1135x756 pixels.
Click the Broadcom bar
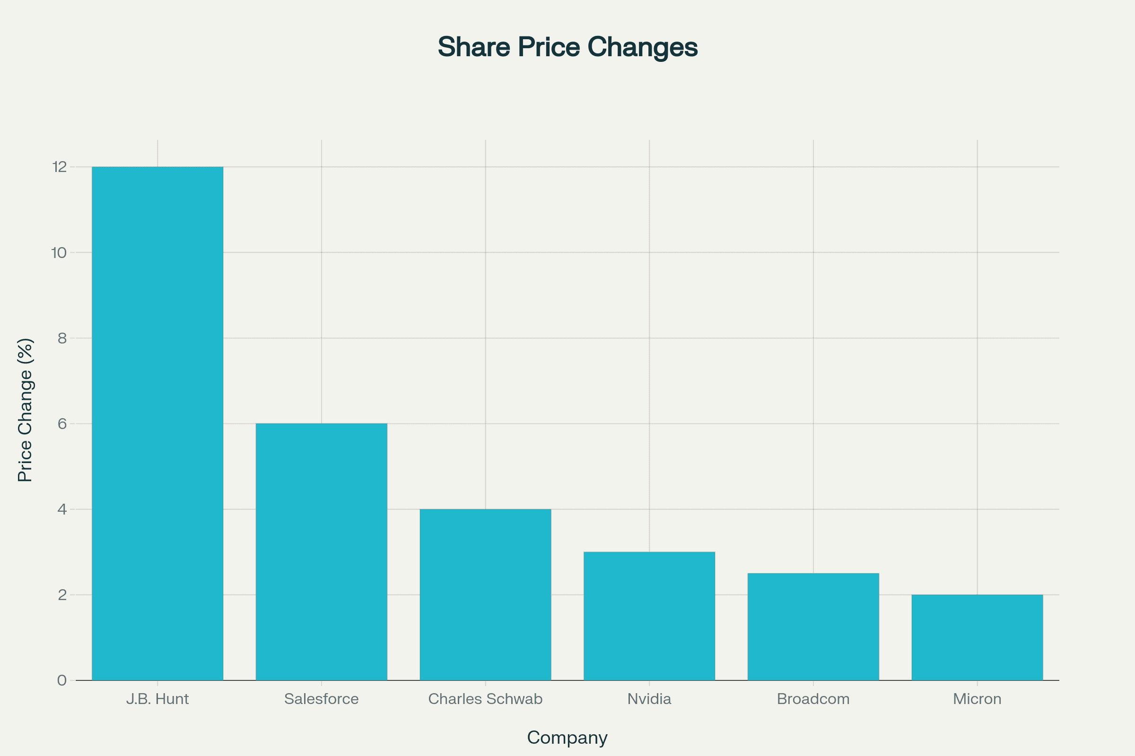[813, 627]
